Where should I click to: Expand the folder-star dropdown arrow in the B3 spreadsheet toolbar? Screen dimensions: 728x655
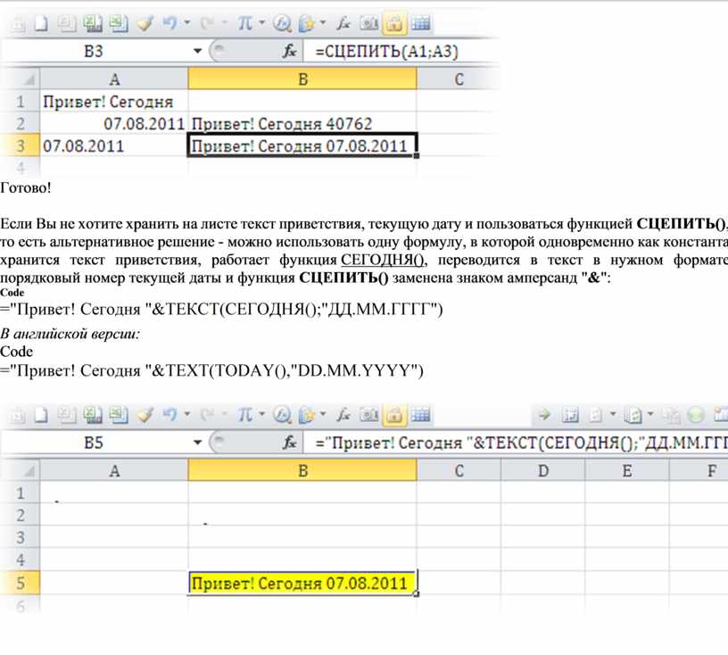(x=323, y=22)
